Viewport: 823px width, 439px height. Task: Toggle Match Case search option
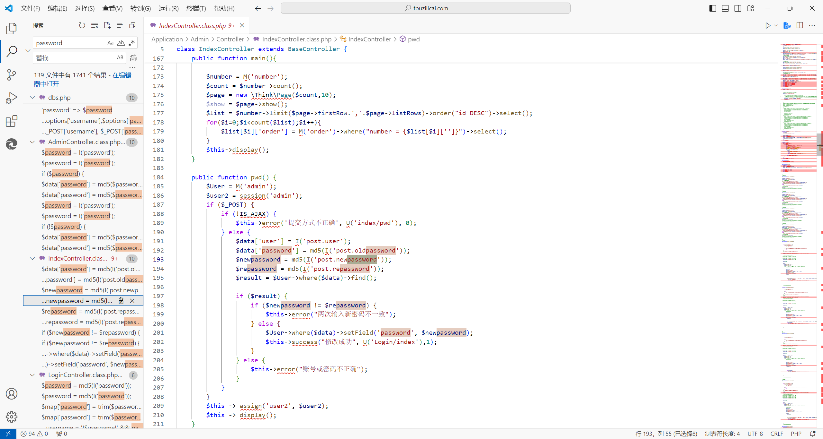tap(110, 43)
